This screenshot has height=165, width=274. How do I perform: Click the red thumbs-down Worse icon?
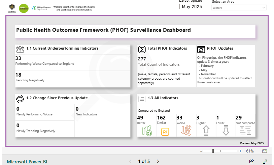pyautogui.click(x=186, y=131)
